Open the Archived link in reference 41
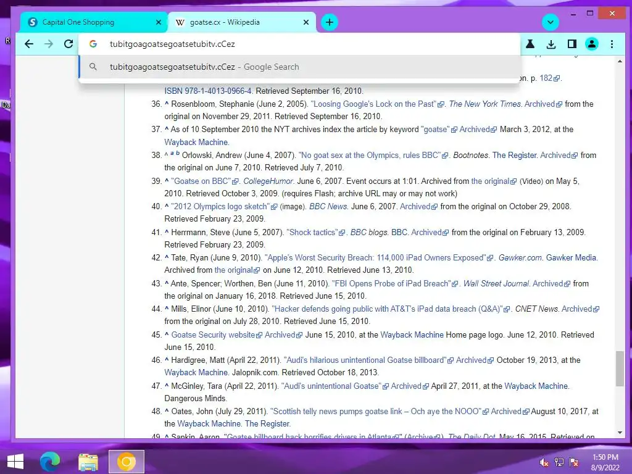Viewport: 632px width, 474px height. [x=430, y=232]
